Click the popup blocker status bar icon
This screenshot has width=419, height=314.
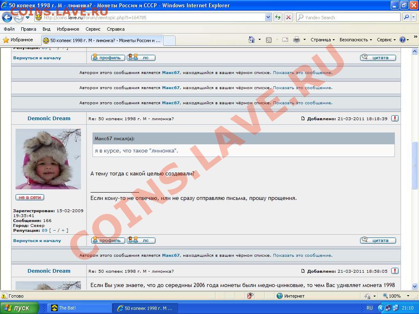(250, 296)
